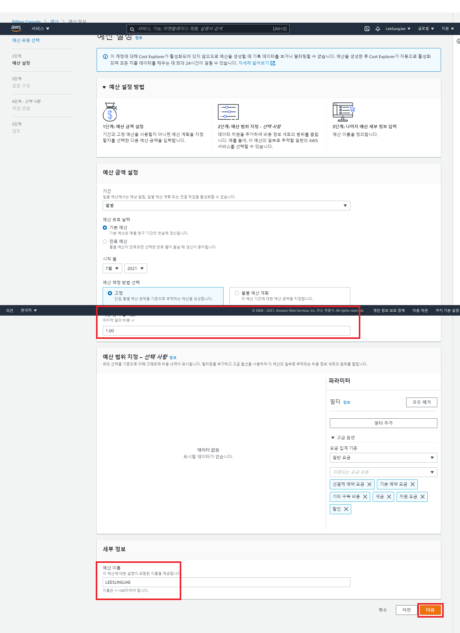This screenshot has height=633, width=460.
Task: Collapse the 예산 설정 방법 section
Action: (104, 87)
